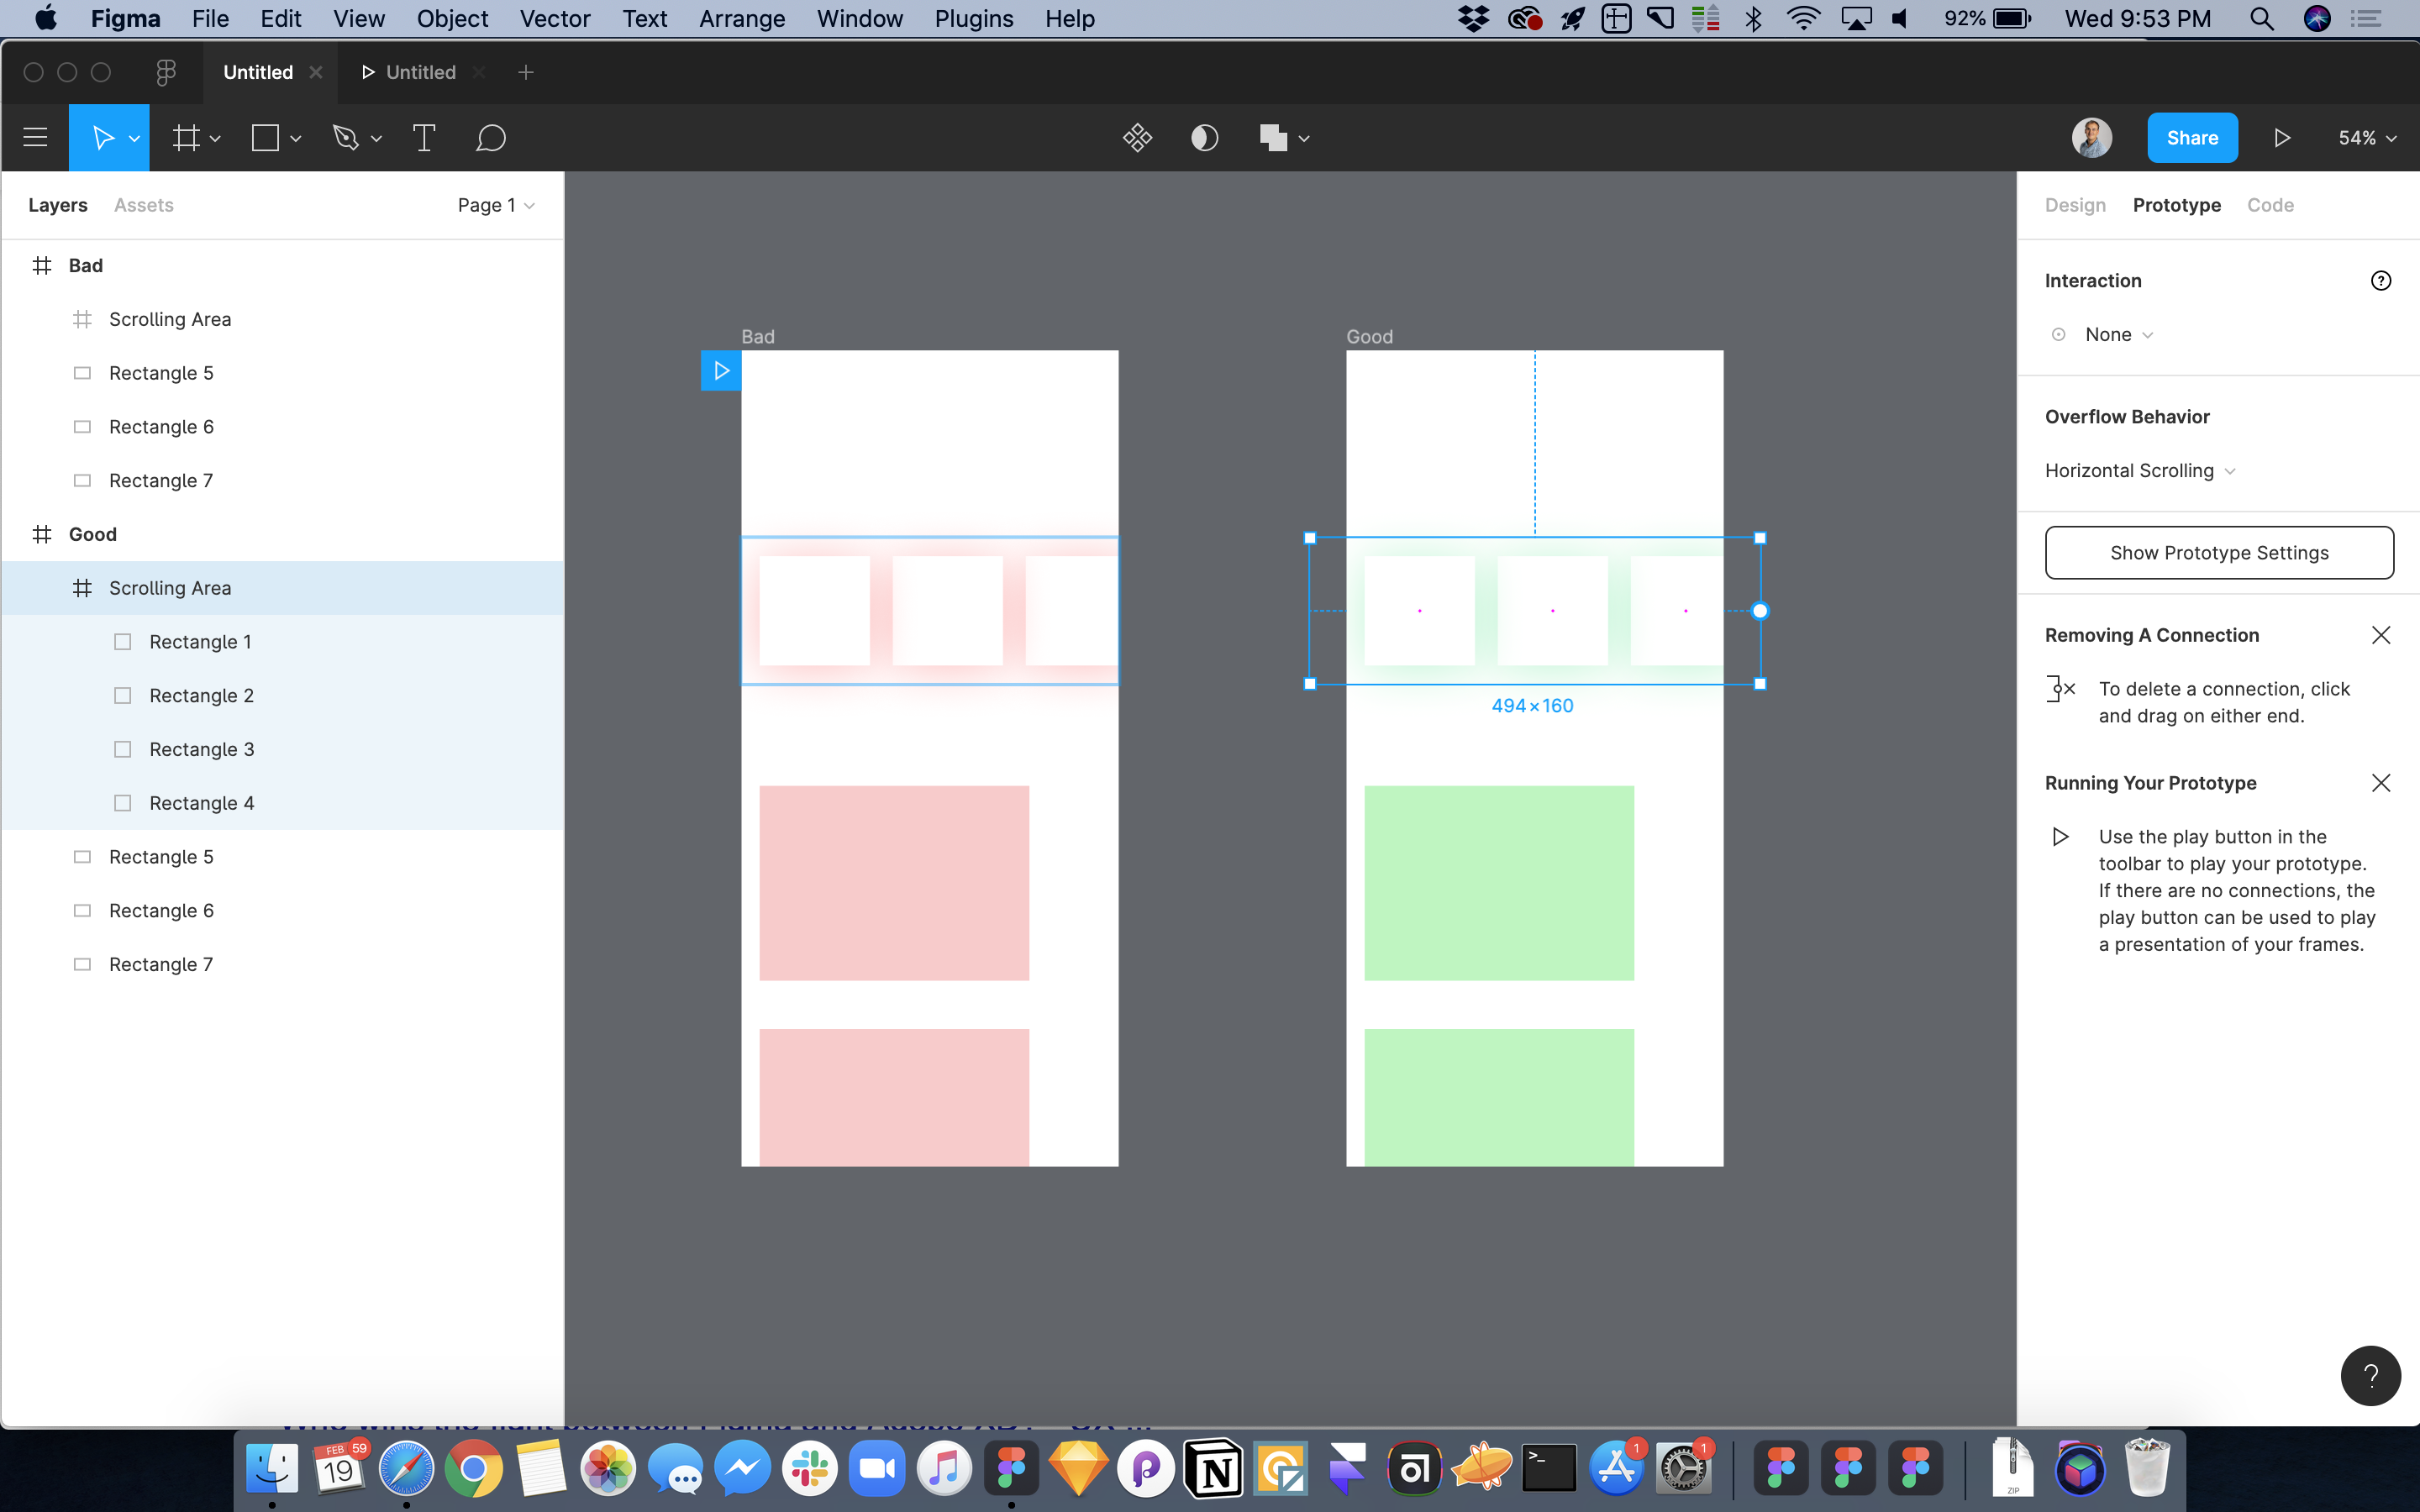Select the Text tool

point(424,137)
